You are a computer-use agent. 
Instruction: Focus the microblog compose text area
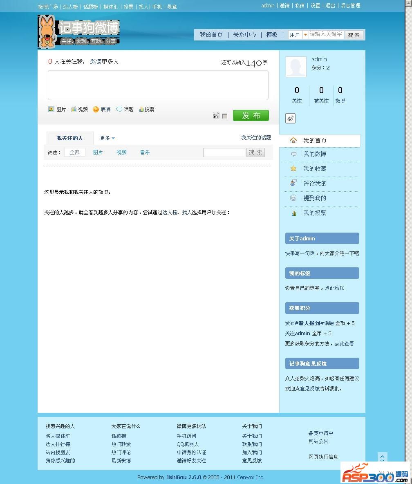pos(158,85)
